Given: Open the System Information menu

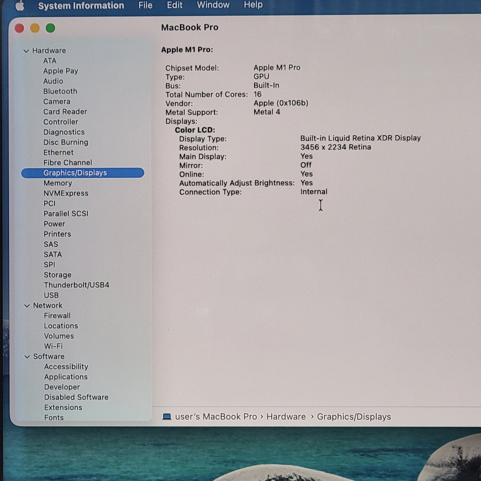Looking at the screenshot, I should pos(81,6).
